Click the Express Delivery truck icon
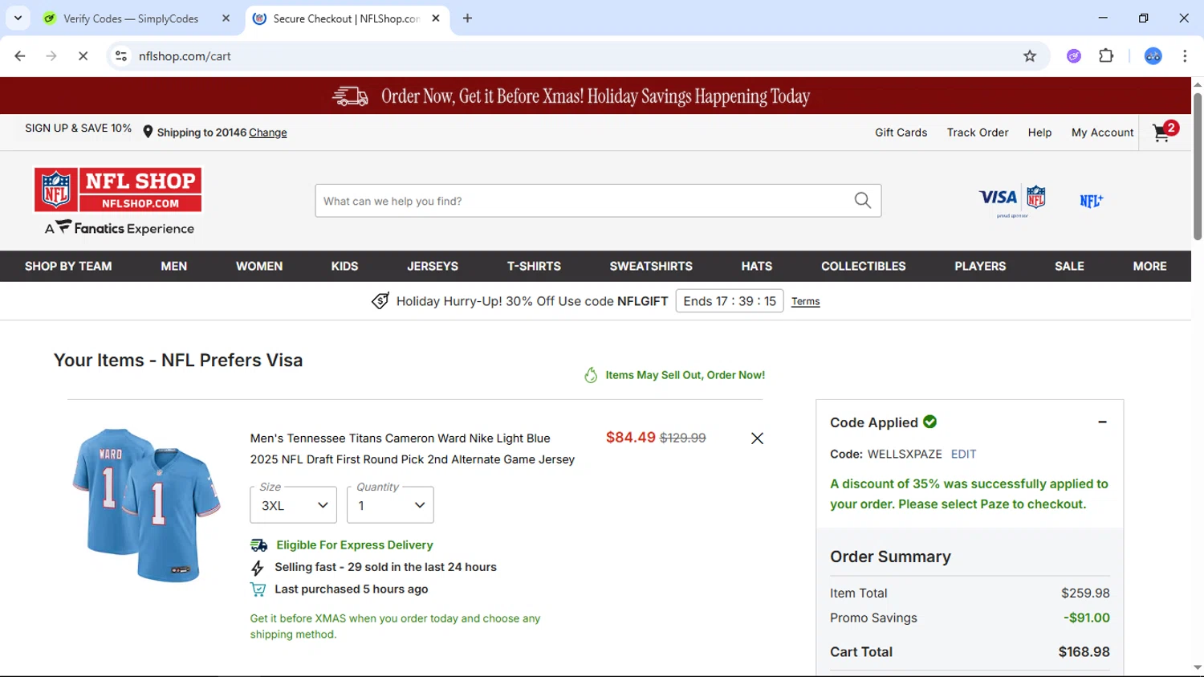Screen dimensions: 1204x677 (258, 545)
